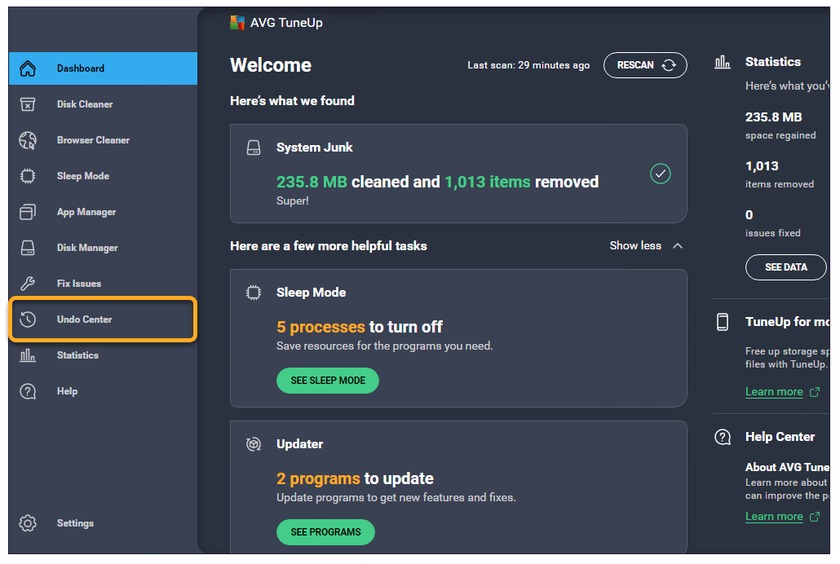Click the Browser Cleaner globe icon

tap(28, 140)
